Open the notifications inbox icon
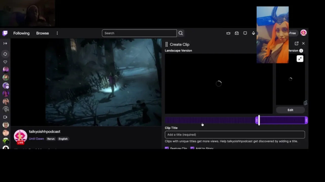Viewport: 325px width, 182px height. point(237,33)
